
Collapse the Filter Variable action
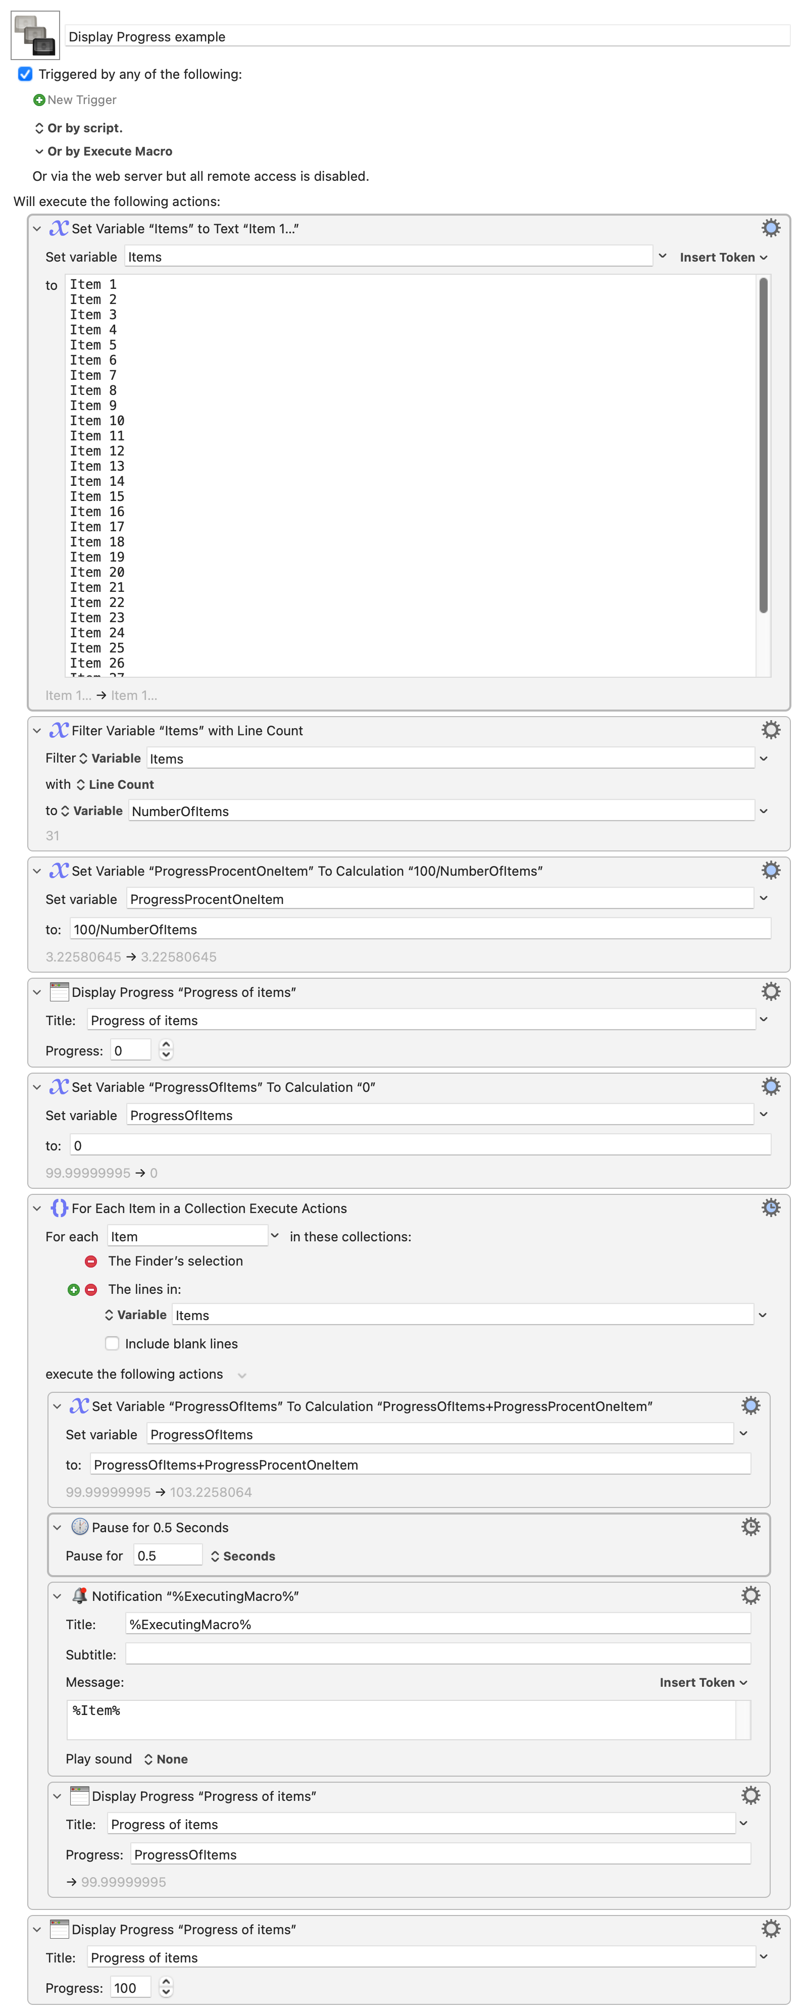click(37, 731)
